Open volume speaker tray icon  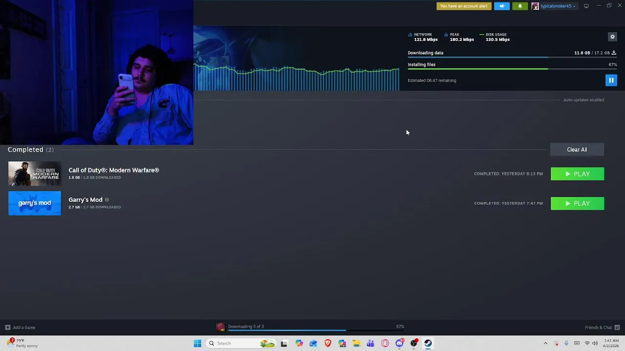(595, 343)
